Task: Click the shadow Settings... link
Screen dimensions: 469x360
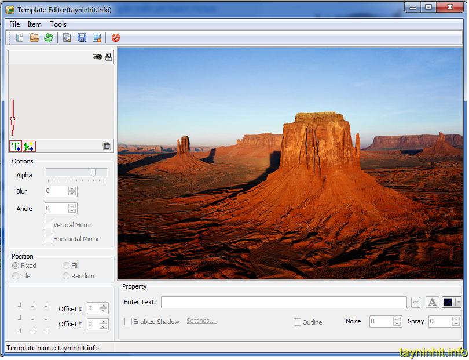Action: pyautogui.click(x=201, y=321)
